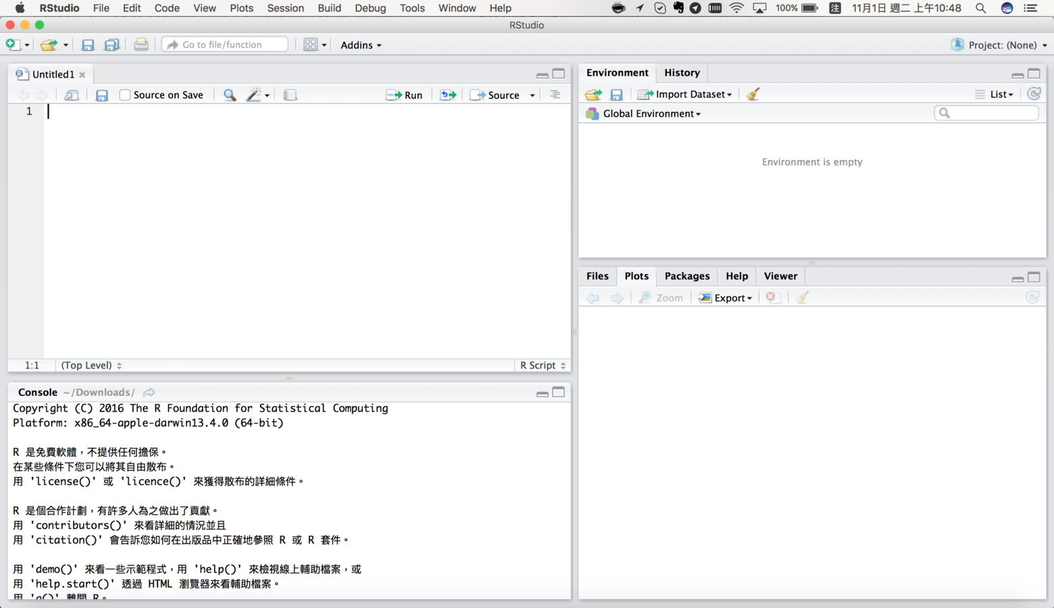
Task: Show the document in new window
Action: (72, 95)
